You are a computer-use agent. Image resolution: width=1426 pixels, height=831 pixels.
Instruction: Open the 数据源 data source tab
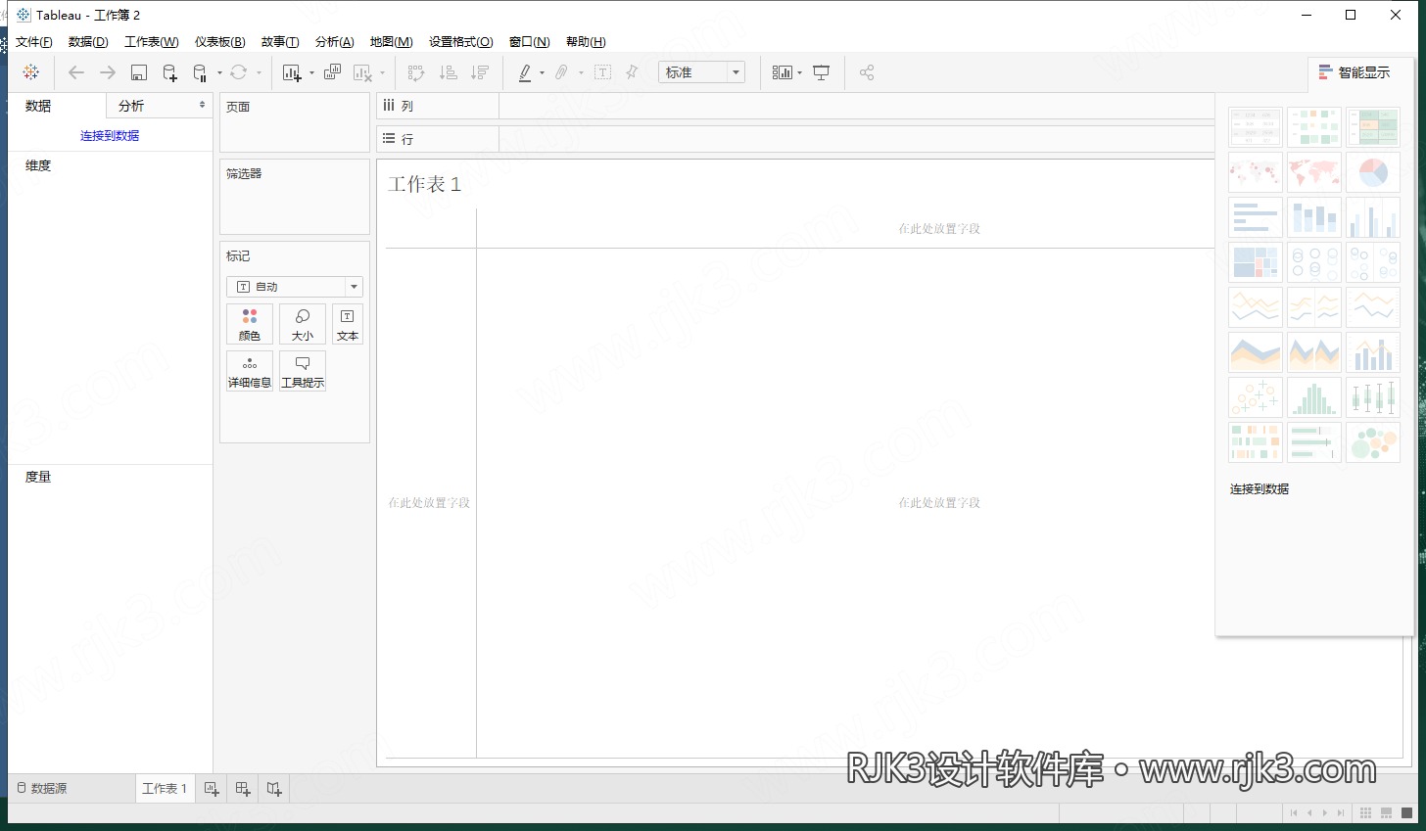[x=42, y=789]
